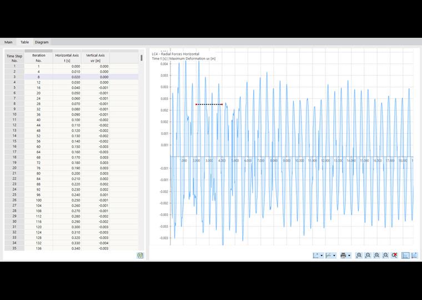Select time value 0.150 cell

67,147
